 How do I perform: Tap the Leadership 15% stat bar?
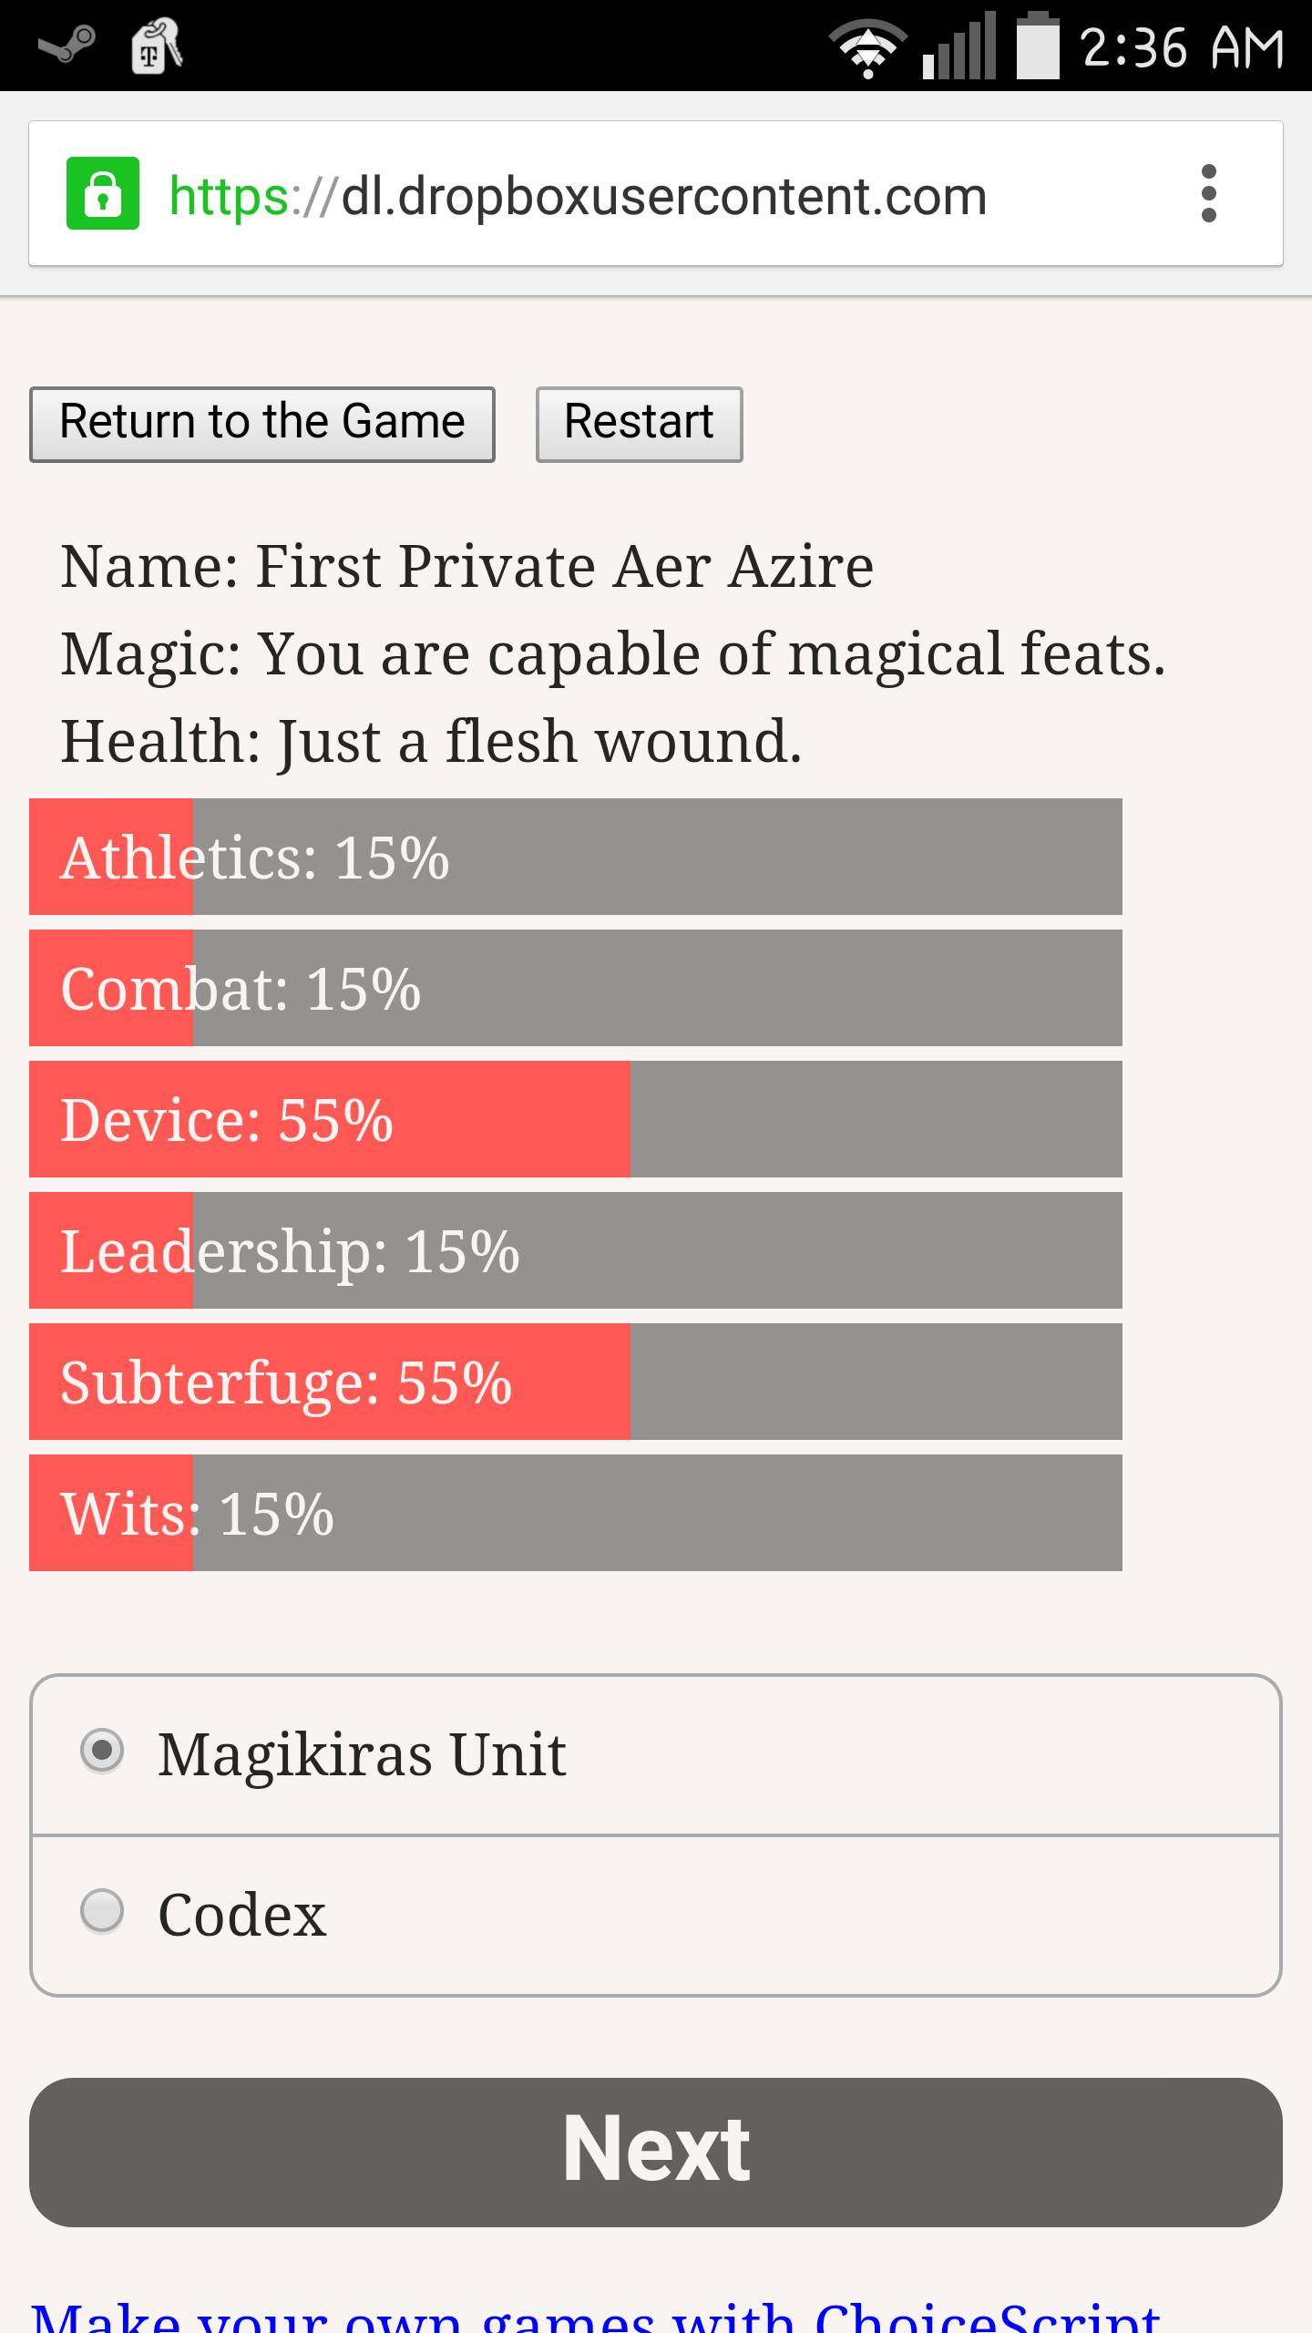tap(576, 1250)
